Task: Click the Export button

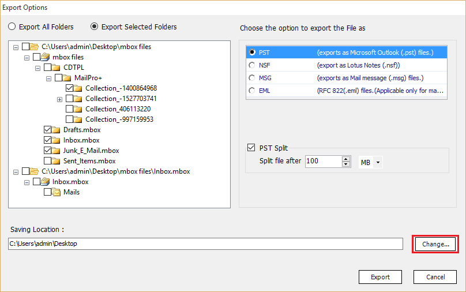Action: tap(380, 277)
